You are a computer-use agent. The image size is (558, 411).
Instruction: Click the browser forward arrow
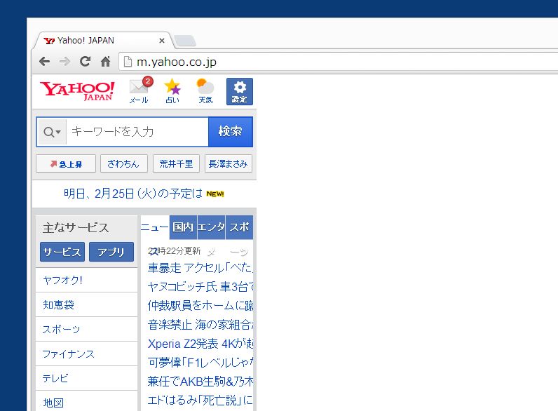[64, 62]
